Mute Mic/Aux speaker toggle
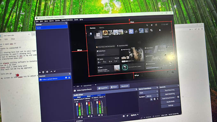The height and width of the screenshot is (122, 217). [89, 116]
